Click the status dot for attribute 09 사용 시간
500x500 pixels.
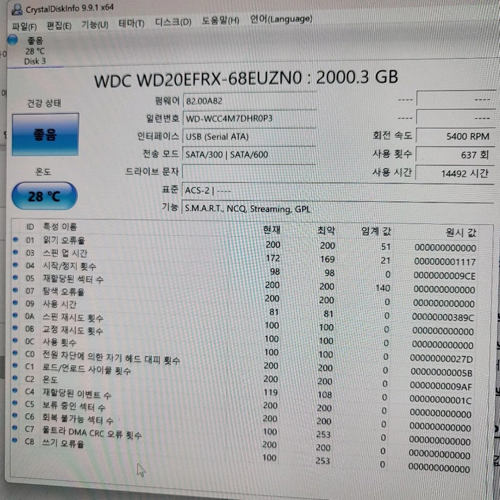point(15,303)
